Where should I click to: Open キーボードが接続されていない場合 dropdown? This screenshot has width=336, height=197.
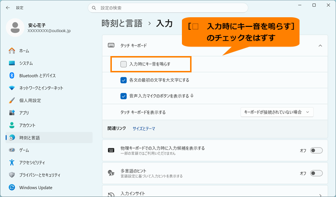click(277, 112)
